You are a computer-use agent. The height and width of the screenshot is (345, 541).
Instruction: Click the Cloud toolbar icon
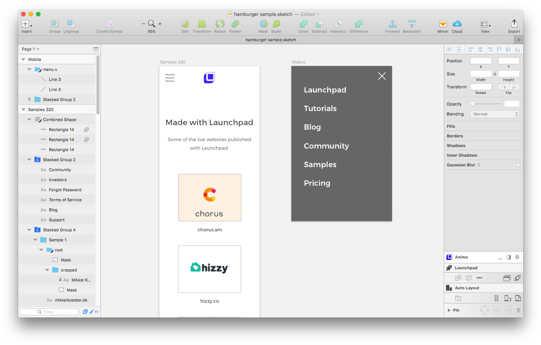pos(457,24)
